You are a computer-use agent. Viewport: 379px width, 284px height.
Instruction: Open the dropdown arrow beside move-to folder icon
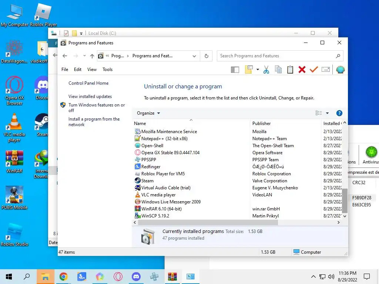pyautogui.click(x=258, y=70)
